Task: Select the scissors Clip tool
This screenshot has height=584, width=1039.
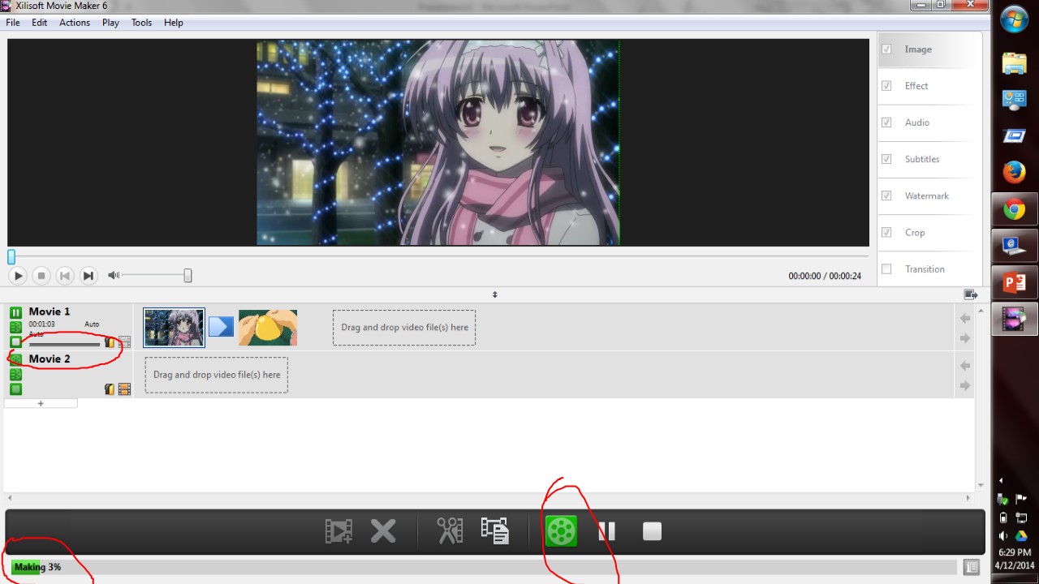Action: 450,531
